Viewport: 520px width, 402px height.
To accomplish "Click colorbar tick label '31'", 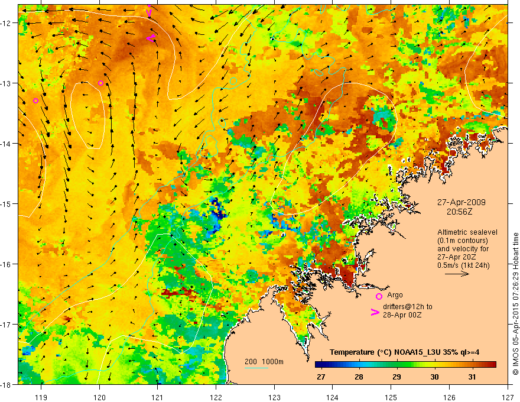I will pyautogui.click(x=472, y=377).
